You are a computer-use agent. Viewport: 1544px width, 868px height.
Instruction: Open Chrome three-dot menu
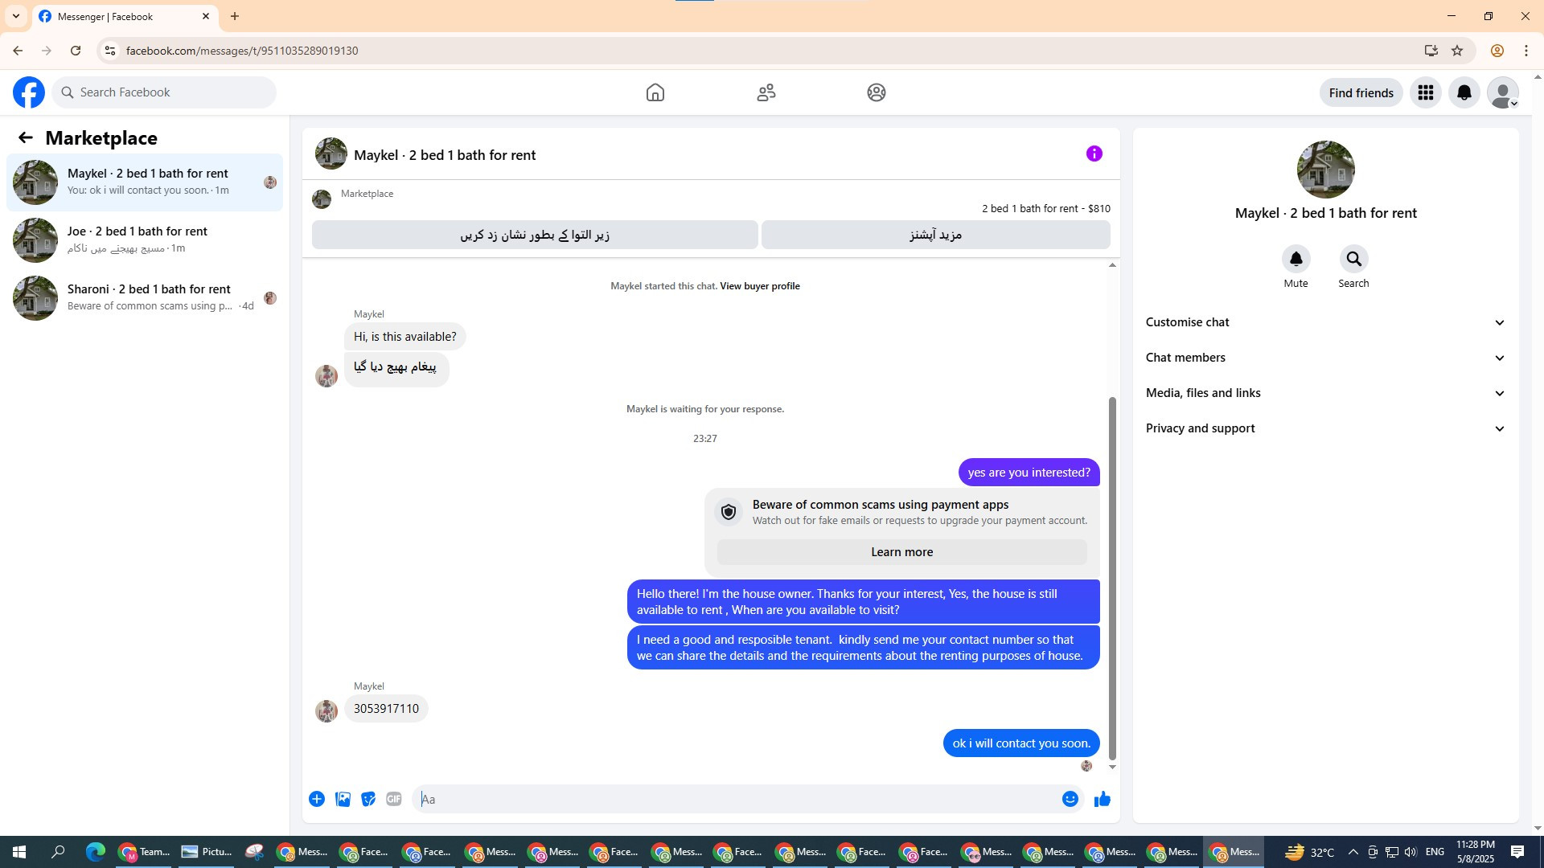click(x=1526, y=51)
